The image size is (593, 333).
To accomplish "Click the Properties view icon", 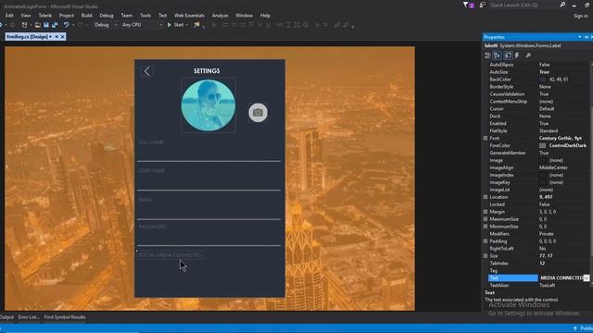I will click(508, 55).
